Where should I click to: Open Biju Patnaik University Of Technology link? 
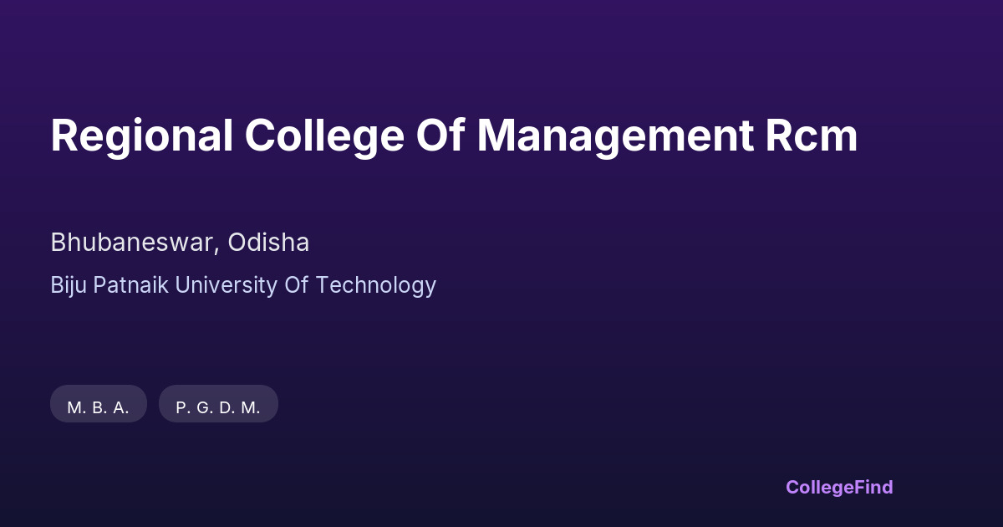point(243,285)
